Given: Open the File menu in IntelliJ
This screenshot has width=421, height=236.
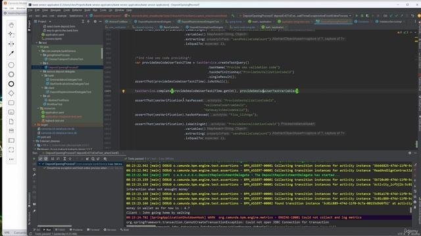Looking at the screenshot, I should click(x=30, y=10).
